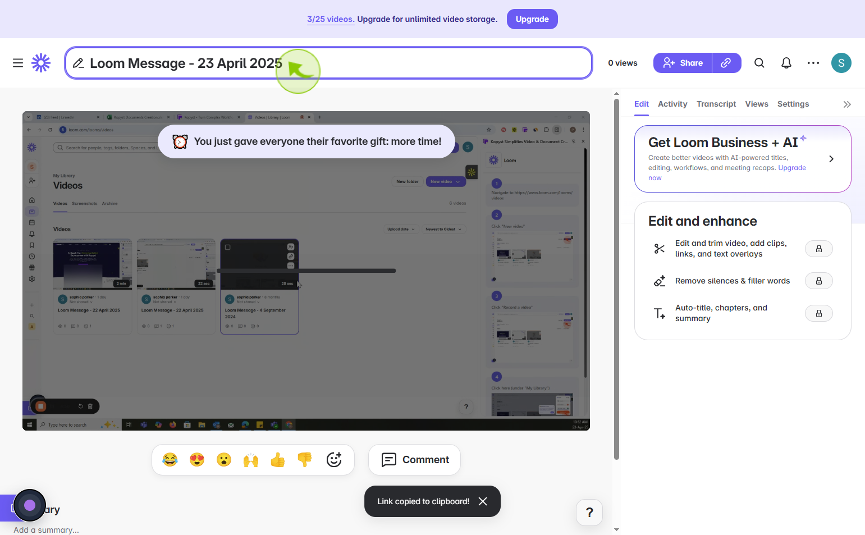Click the remove silences magic eraser icon
Image resolution: width=865 pixels, height=535 pixels.
(660, 281)
